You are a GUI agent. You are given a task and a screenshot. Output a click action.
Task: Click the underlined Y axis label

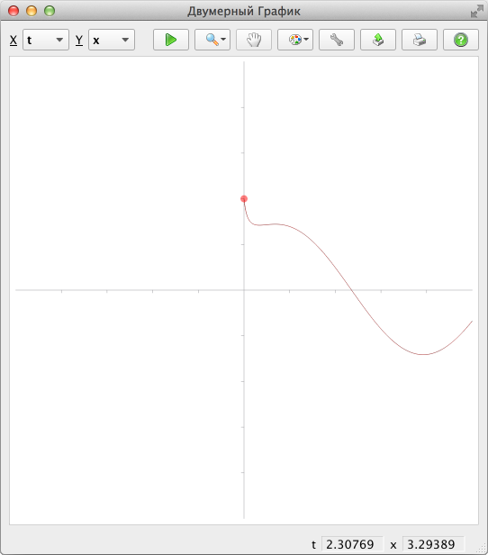[x=79, y=40]
